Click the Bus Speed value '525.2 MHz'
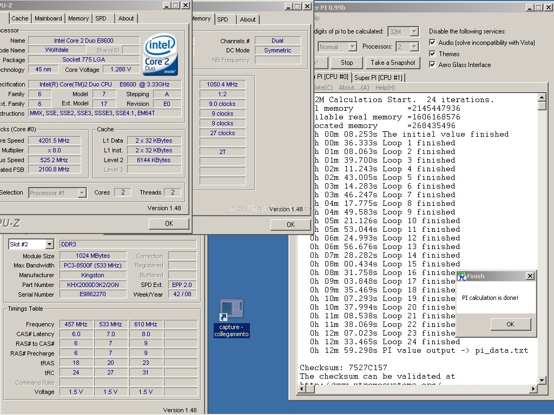The image size is (554, 415). click(54, 160)
